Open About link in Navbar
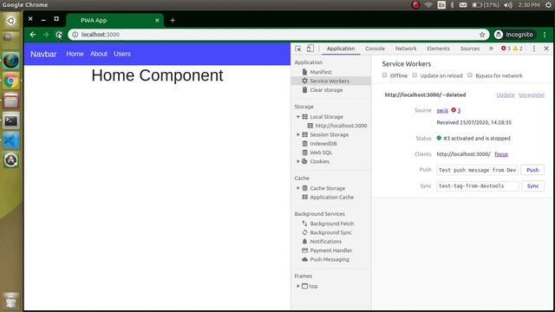 coord(98,54)
